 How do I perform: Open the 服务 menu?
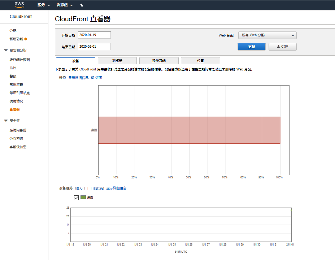click(43, 5)
